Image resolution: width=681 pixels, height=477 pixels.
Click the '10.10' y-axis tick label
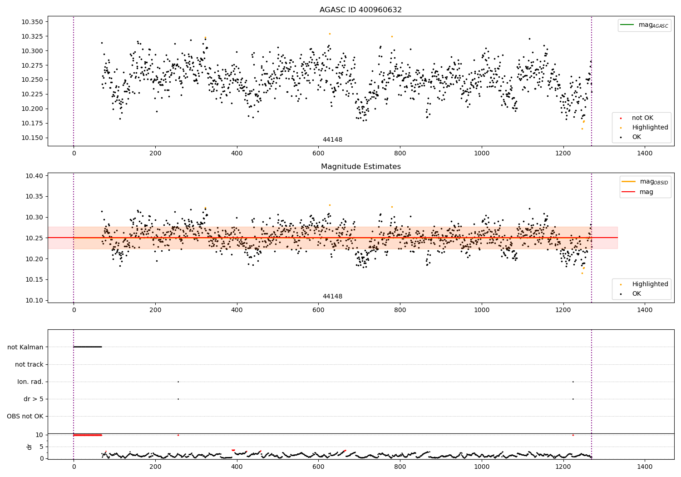point(34,300)
